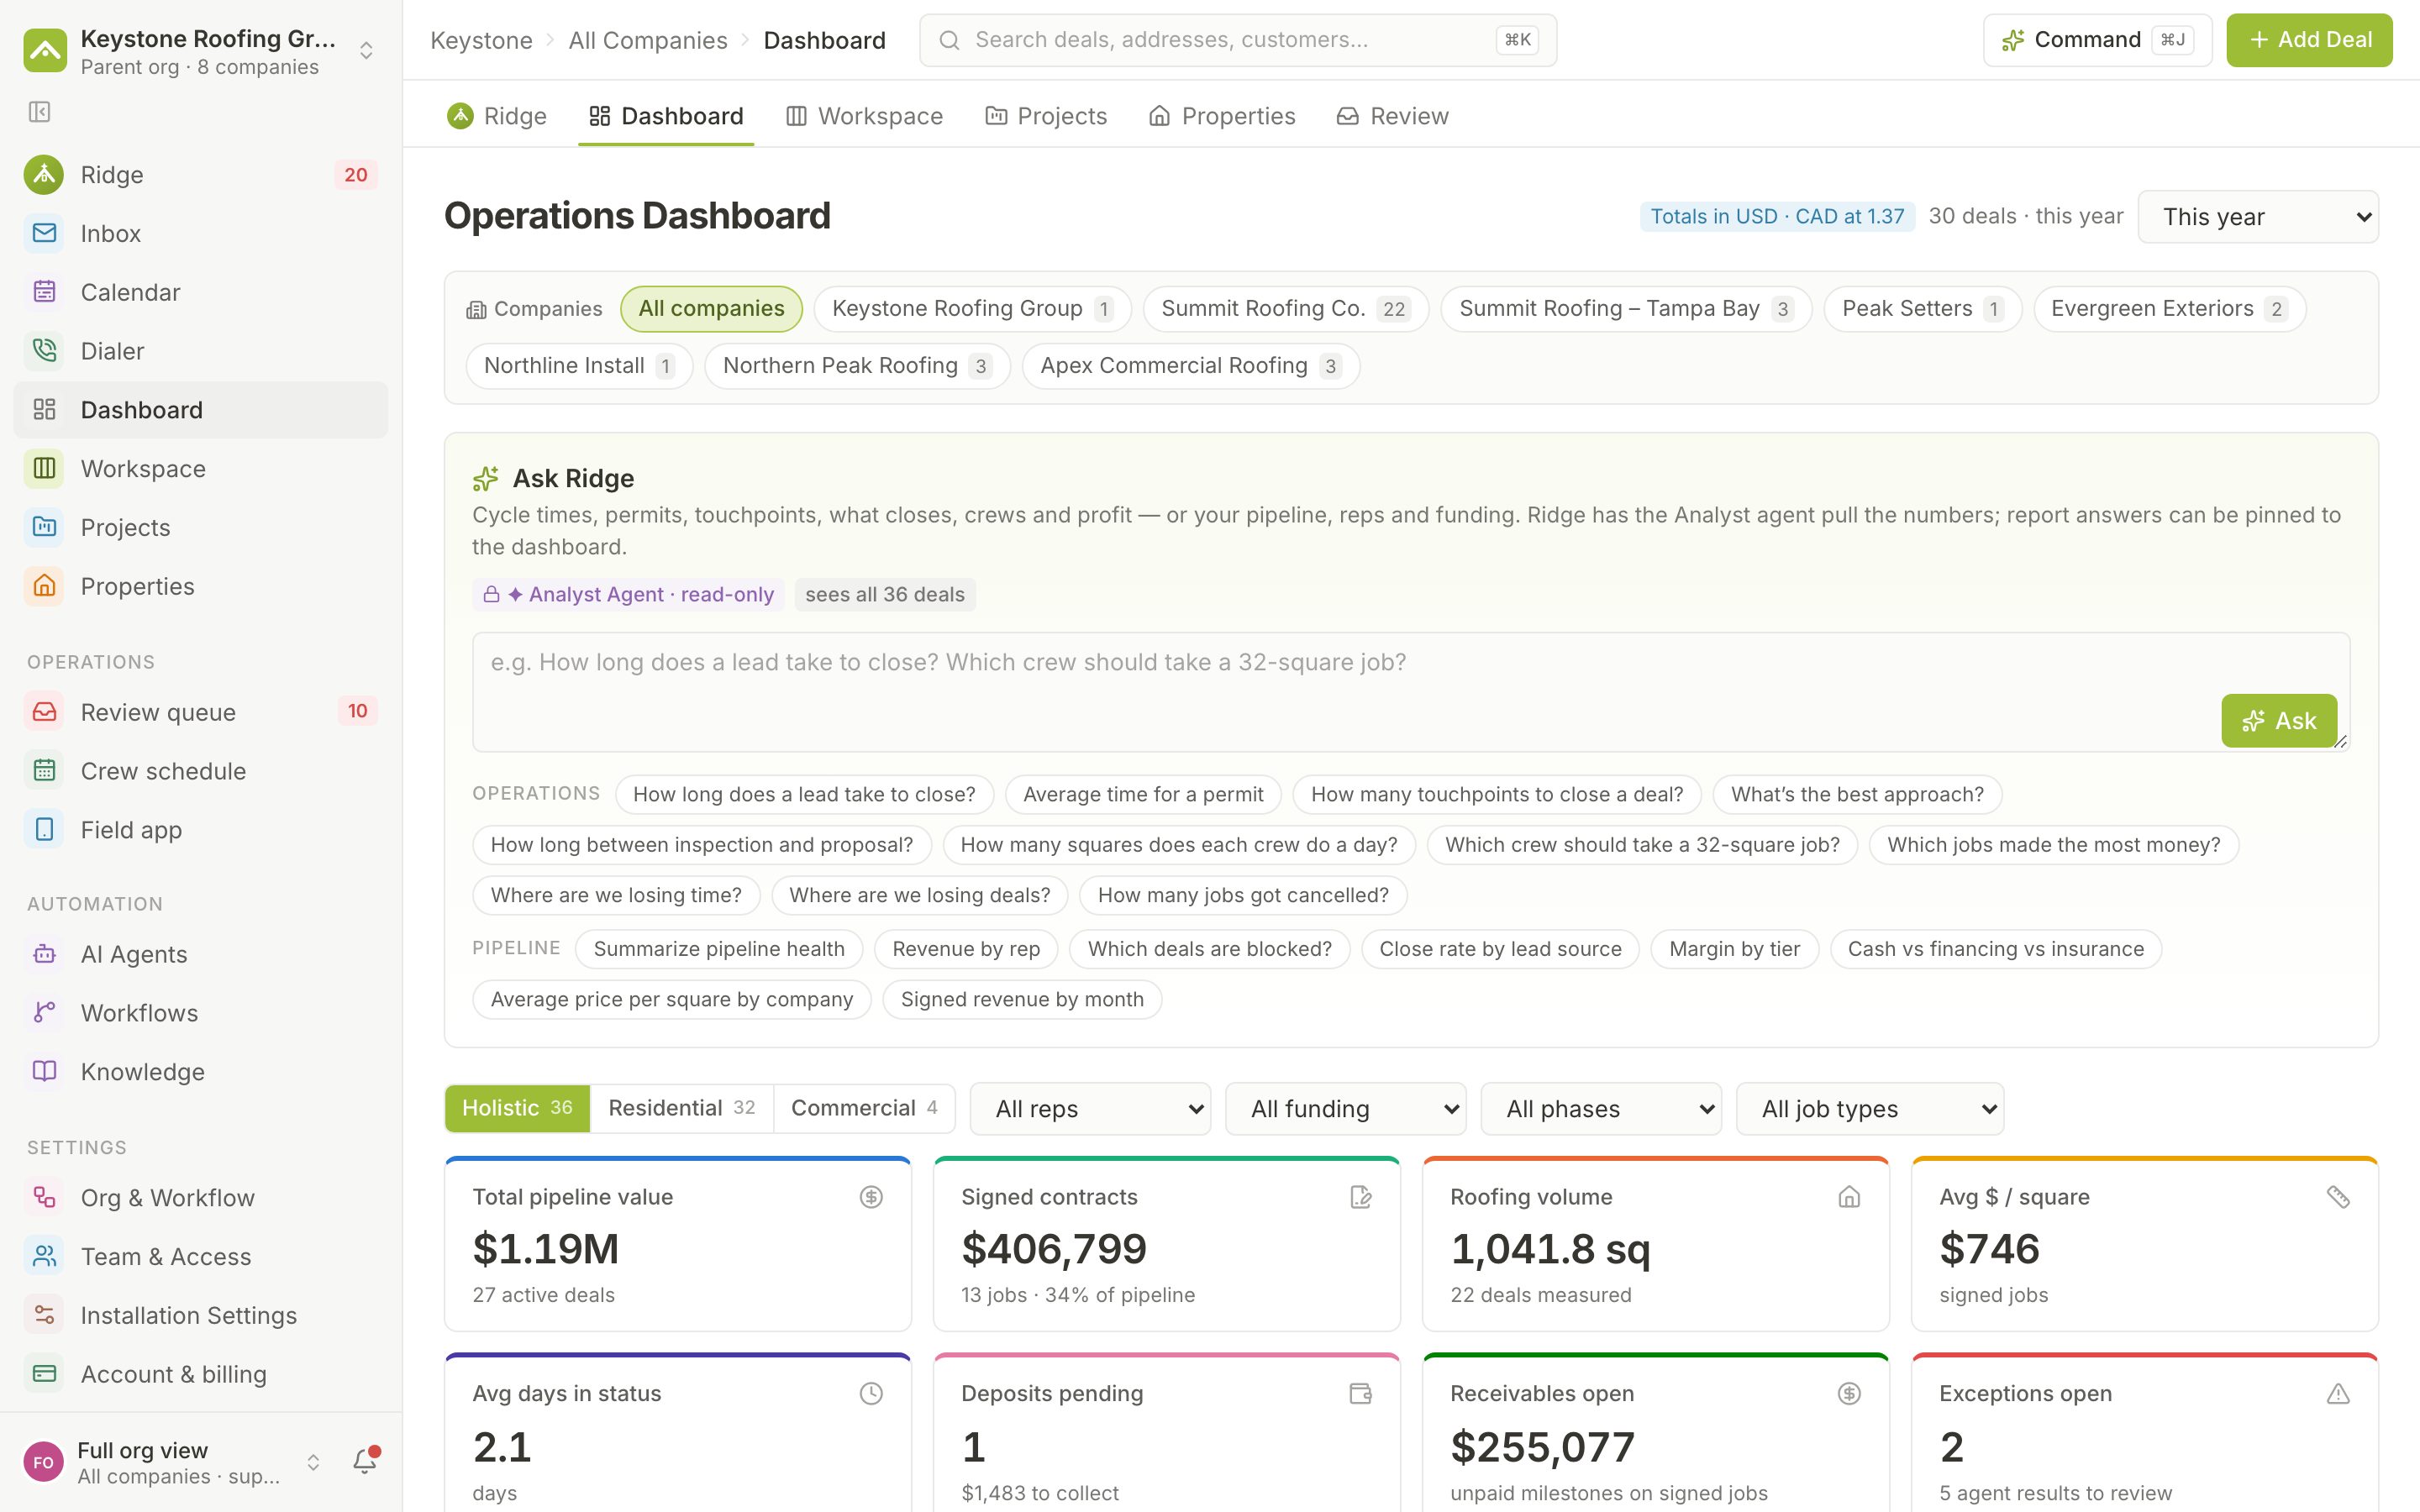Open the All job types dropdown

[x=1870, y=1109]
